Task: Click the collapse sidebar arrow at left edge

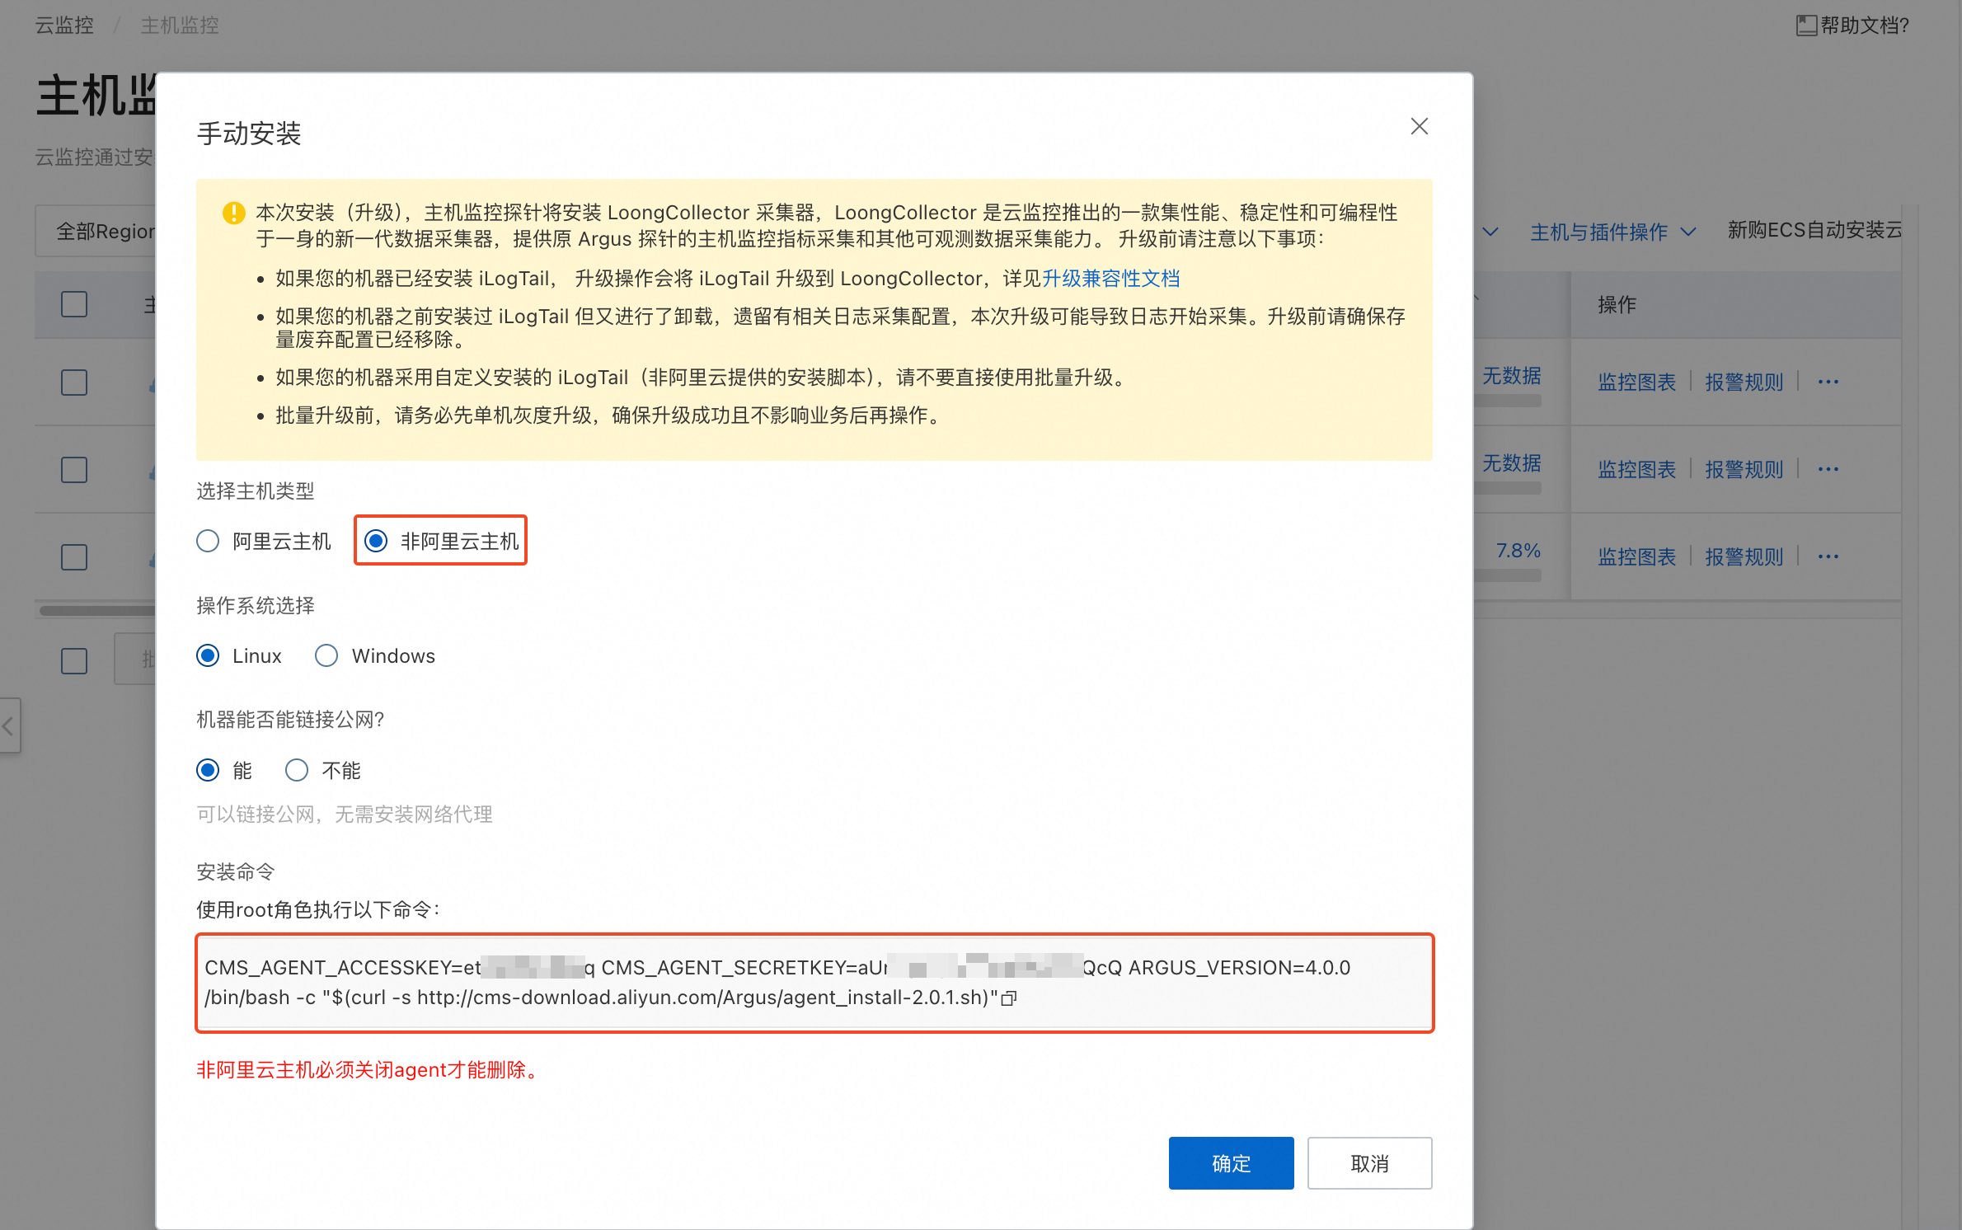Action: (9, 725)
